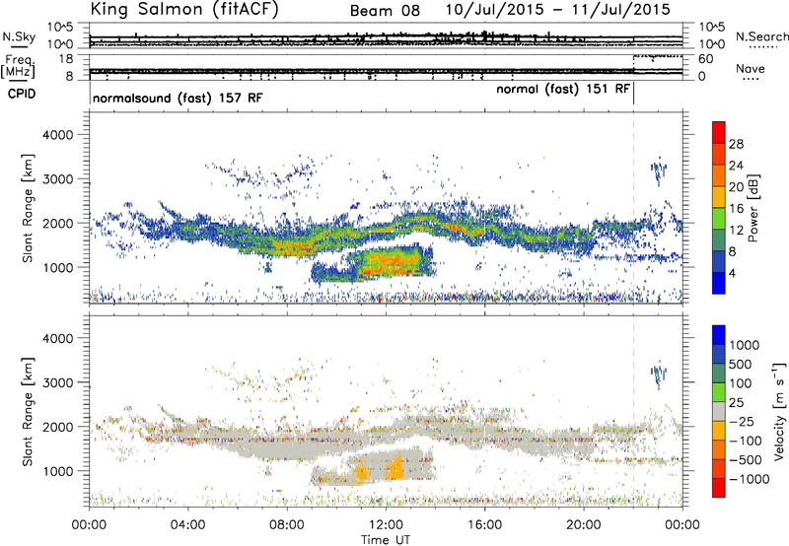The image size is (789, 546).
Task: Click the 'King Salmon (fitACF)' title text
Action: tap(184, 9)
